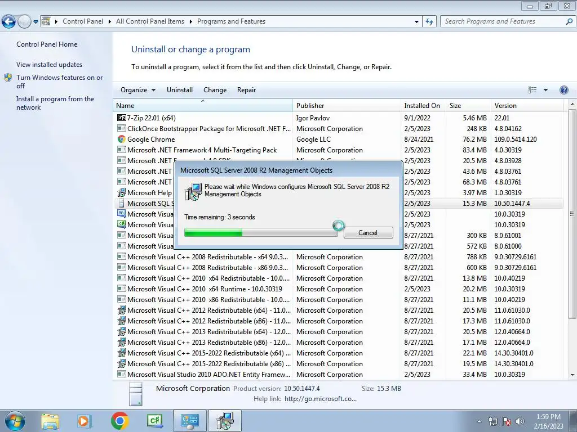Sort list by the Name column header
The image size is (577, 432).
[203, 105]
